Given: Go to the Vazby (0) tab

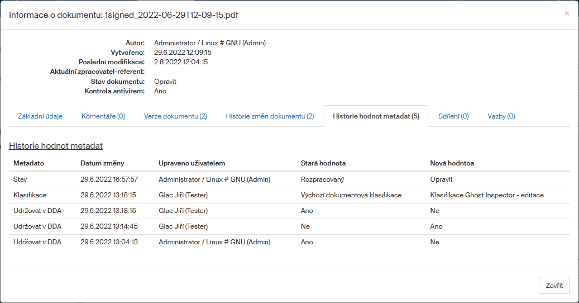Looking at the screenshot, I should pos(501,116).
